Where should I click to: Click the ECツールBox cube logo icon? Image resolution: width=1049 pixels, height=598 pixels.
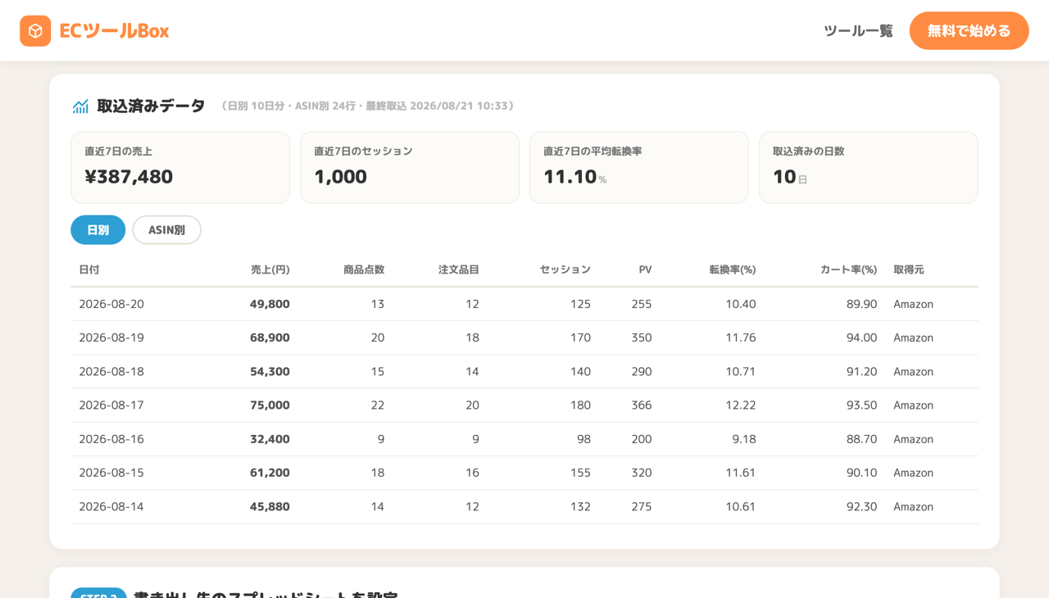[35, 31]
